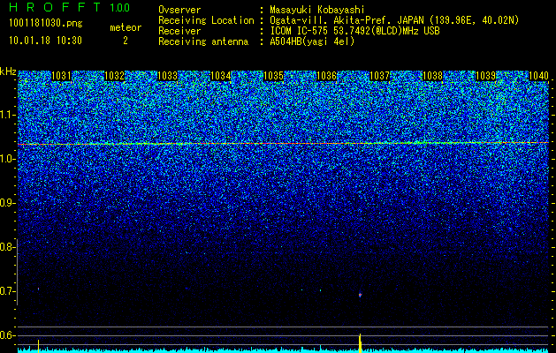
Task: Click the short yellow signal peak near 1031
Action: pyautogui.click(x=38, y=345)
